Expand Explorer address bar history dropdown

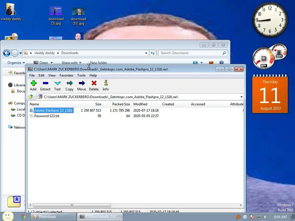click(x=146, y=53)
